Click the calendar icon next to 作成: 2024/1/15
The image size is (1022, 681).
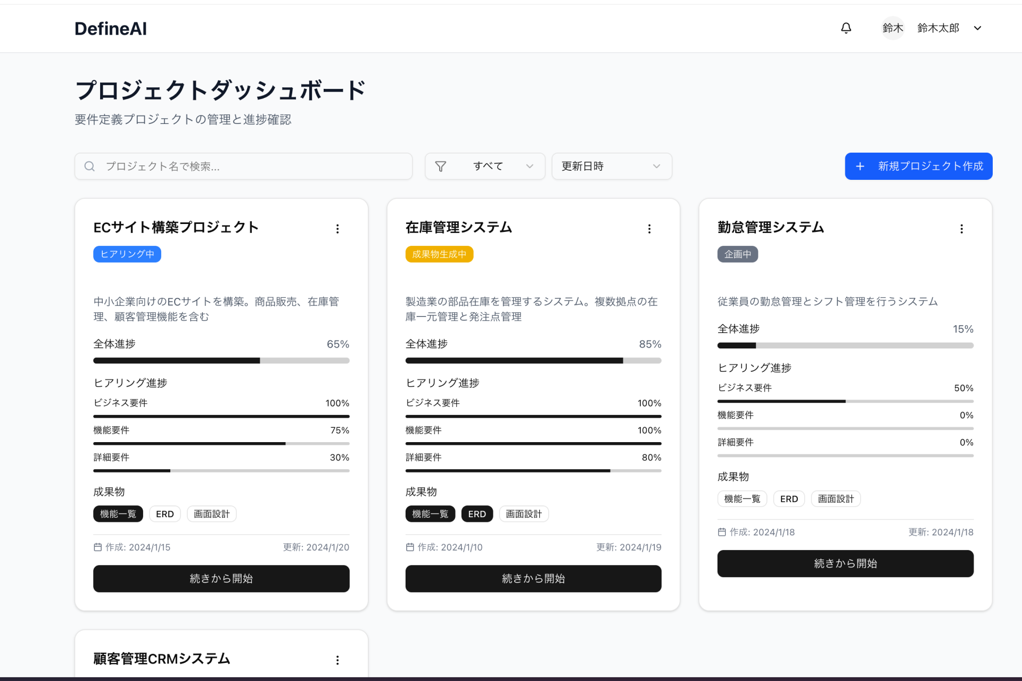[98, 547]
